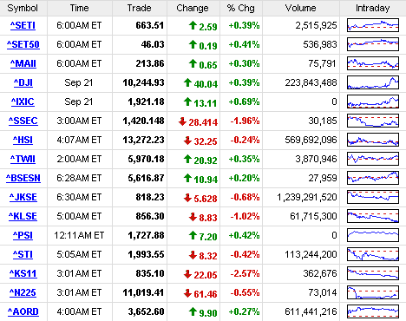Open the ^TWII symbol link
Viewport: 406px width, 321px height.
23,160
